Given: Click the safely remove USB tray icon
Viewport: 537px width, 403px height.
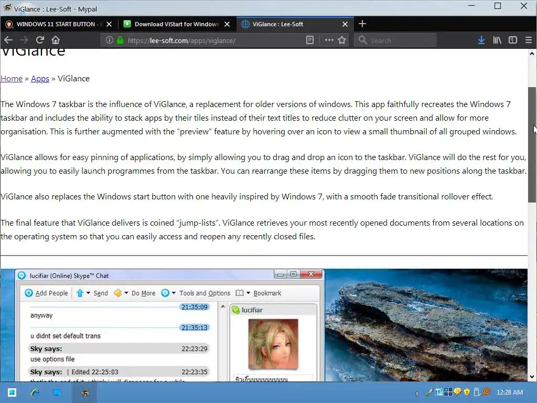Looking at the screenshot, I should pyautogui.click(x=476, y=392).
